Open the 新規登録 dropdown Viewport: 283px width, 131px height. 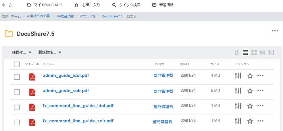[50, 52]
